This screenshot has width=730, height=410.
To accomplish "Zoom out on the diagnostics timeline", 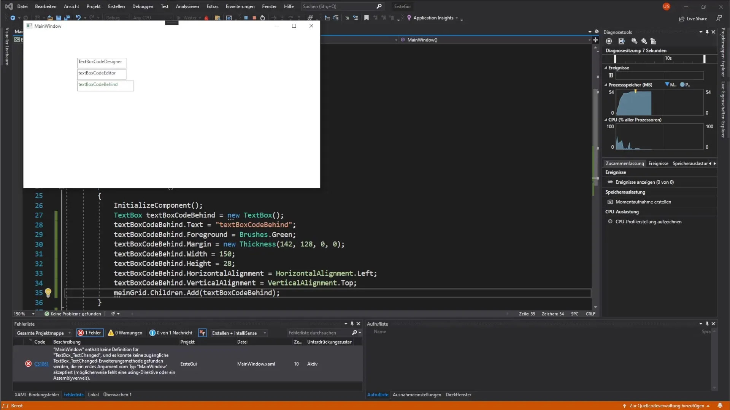I will coord(644,41).
